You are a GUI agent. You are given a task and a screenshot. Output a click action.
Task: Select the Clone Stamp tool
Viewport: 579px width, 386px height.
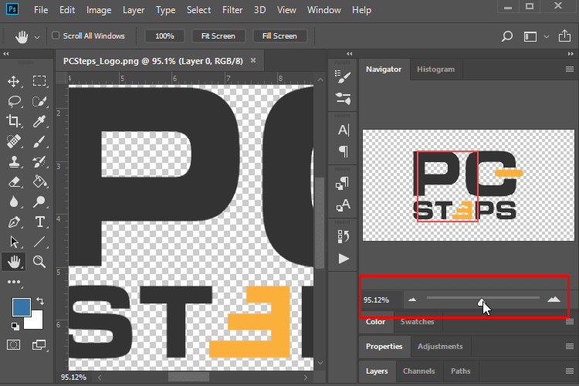coord(14,161)
